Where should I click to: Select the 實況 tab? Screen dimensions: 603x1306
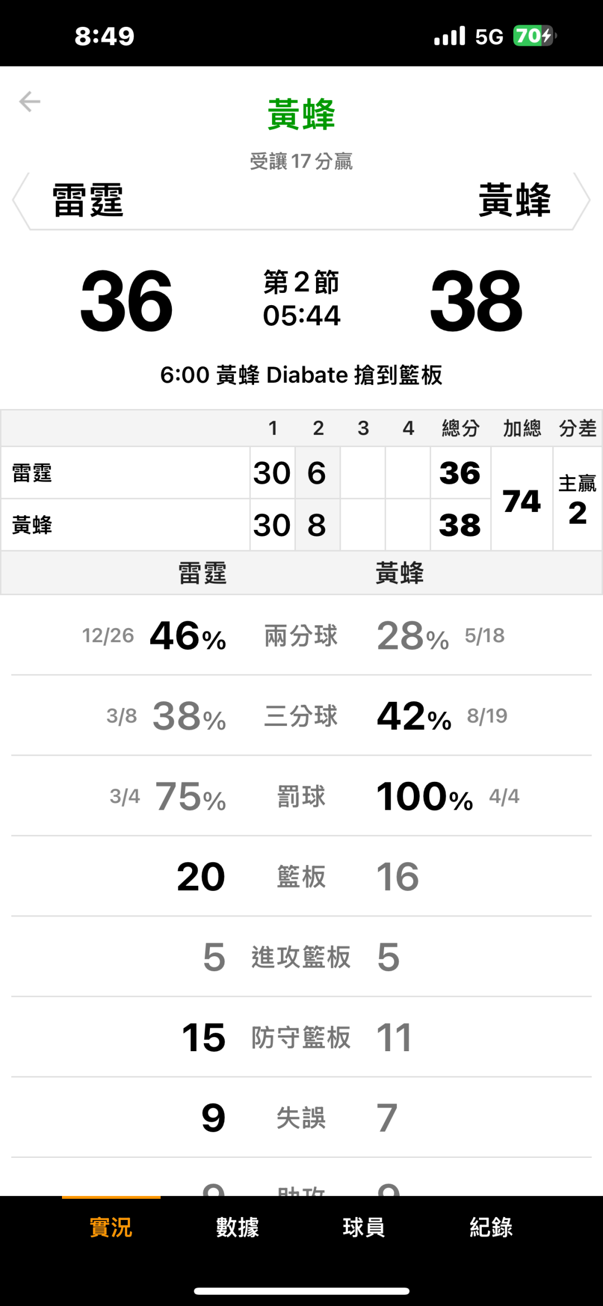tap(111, 1228)
